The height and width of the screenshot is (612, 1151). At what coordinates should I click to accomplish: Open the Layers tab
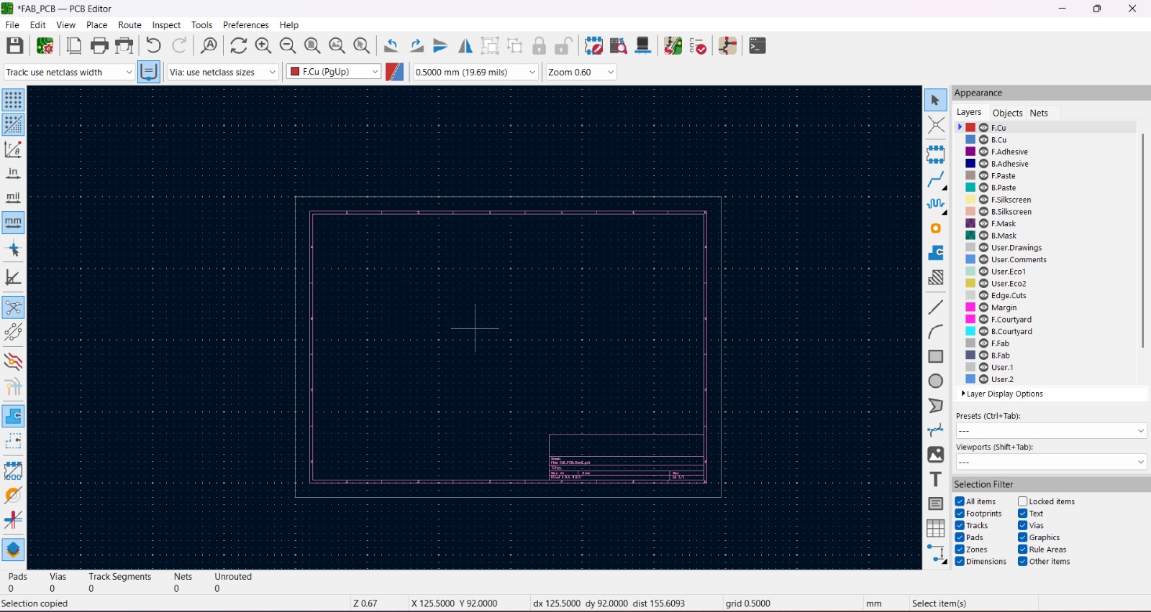click(x=969, y=112)
